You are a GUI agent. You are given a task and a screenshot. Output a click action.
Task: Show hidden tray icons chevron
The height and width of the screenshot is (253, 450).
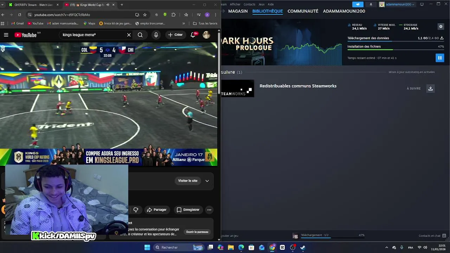click(x=386, y=247)
